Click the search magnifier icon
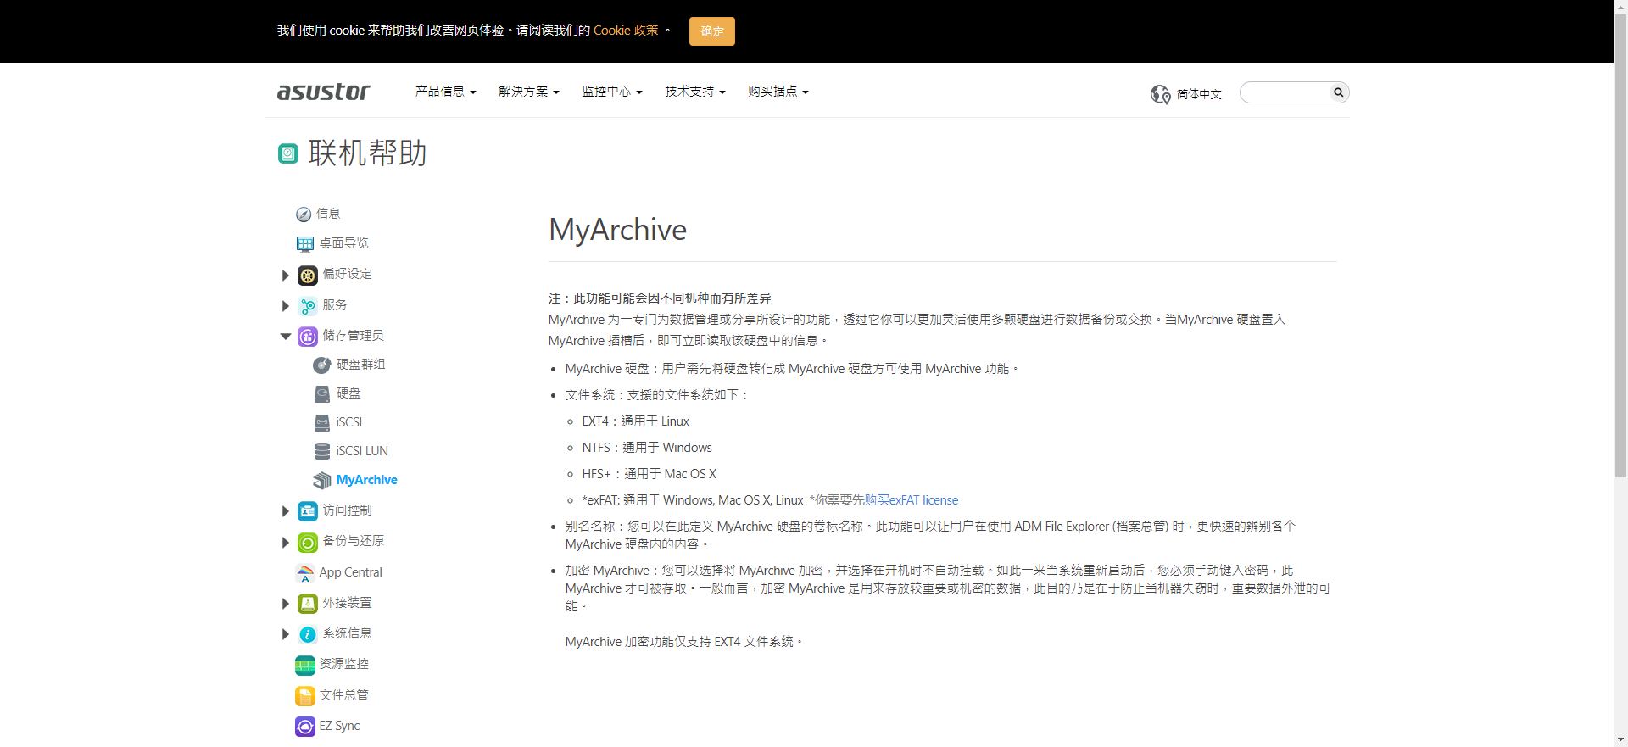1628x747 pixels. [x=1339, y=92]
